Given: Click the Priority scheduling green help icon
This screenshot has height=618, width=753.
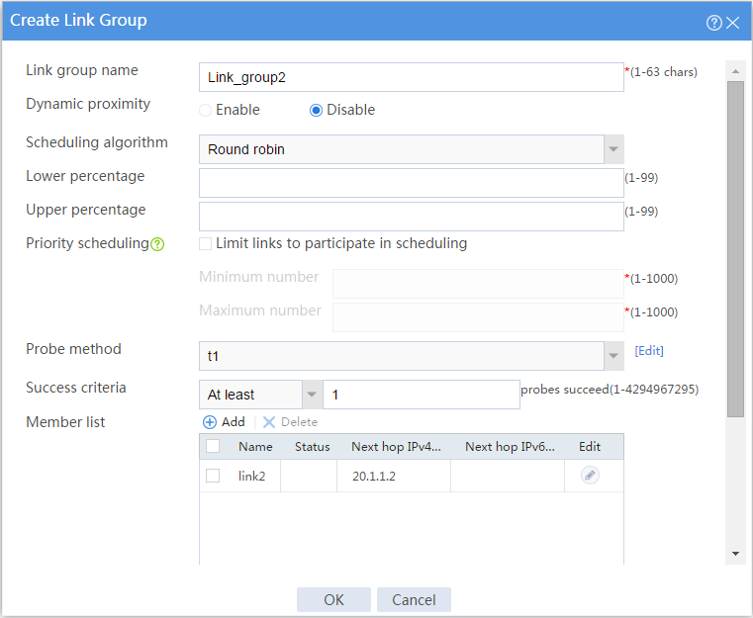Looking at the screenshot, I should (x=157, y=244).
